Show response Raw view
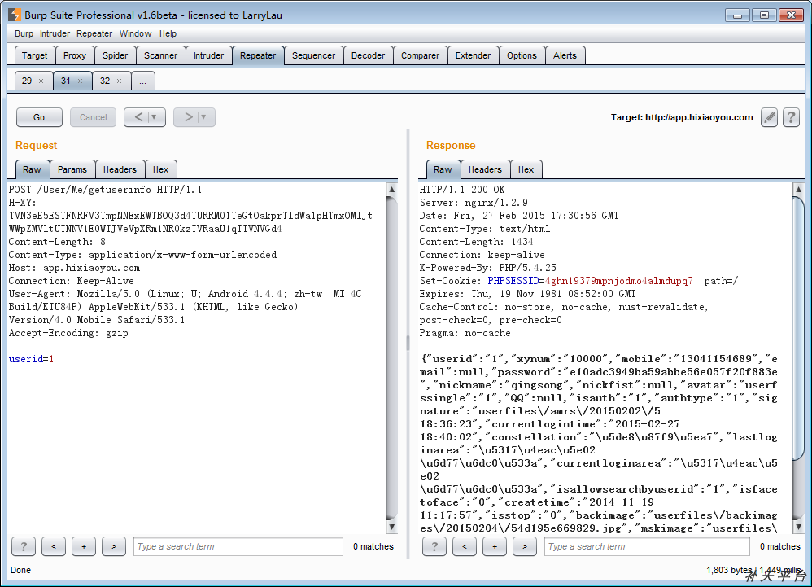This screenshot has height=587, width=812. 443,169
